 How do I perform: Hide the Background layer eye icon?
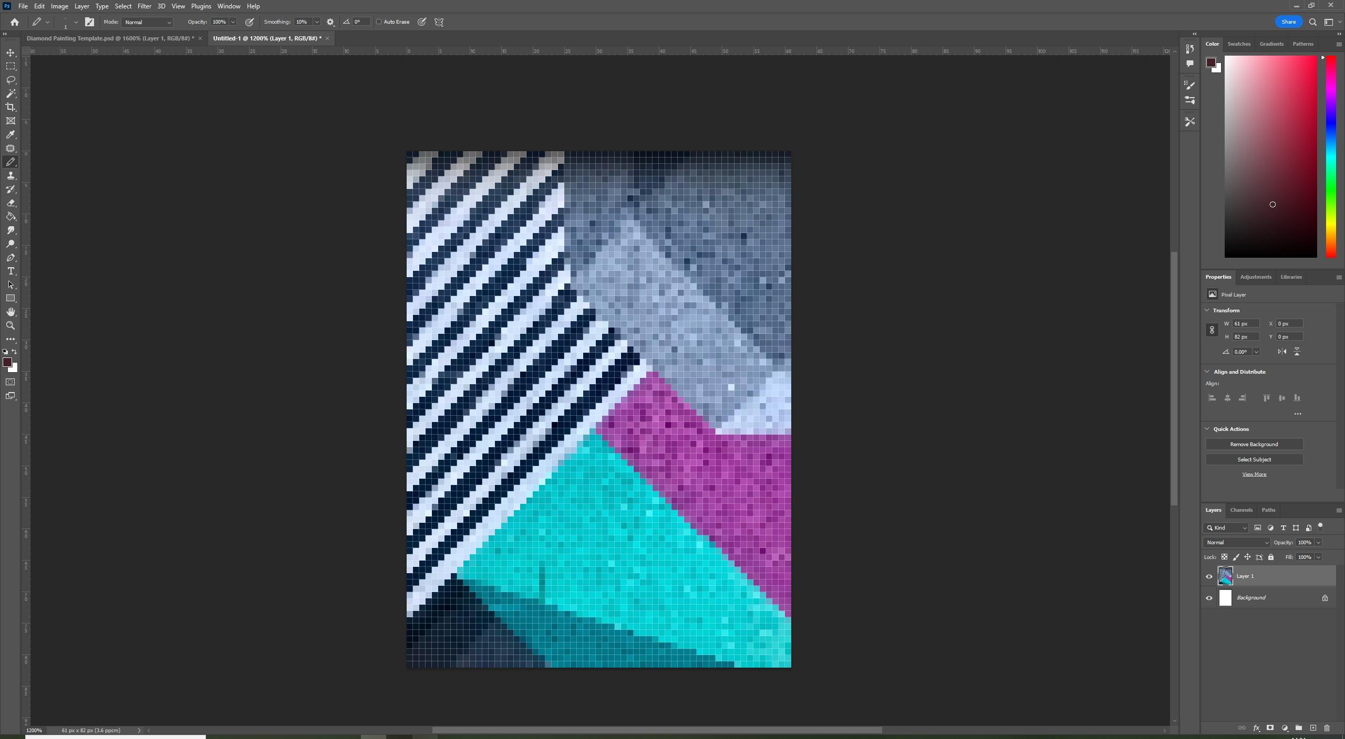click(x=1209, y=598)
